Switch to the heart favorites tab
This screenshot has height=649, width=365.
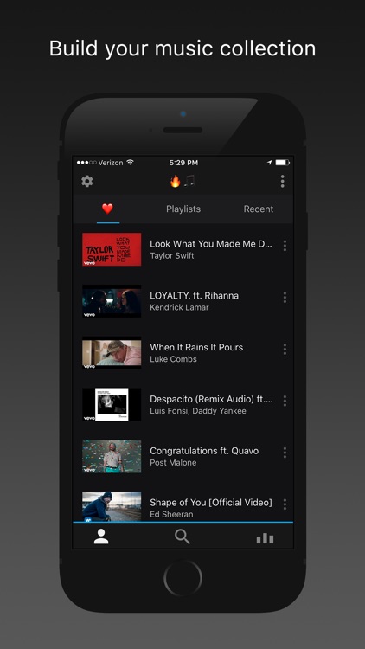pos(107,209)
